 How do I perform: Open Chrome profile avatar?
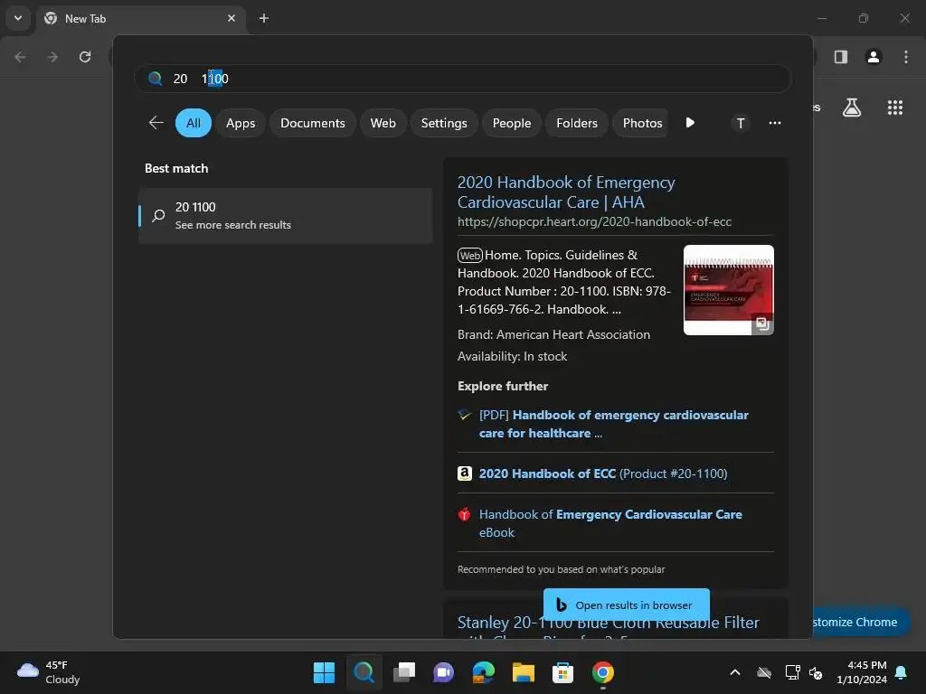(x=874, y=57)
